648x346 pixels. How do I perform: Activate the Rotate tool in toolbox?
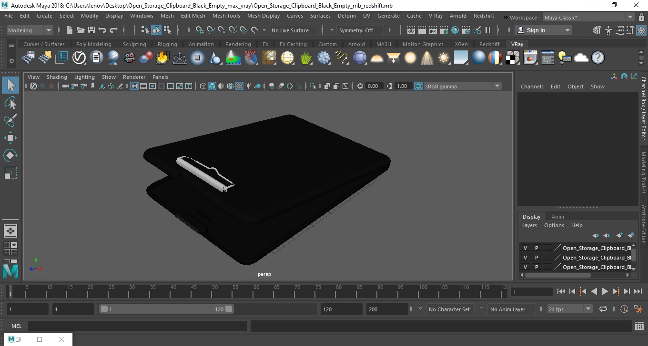[10, 155]
